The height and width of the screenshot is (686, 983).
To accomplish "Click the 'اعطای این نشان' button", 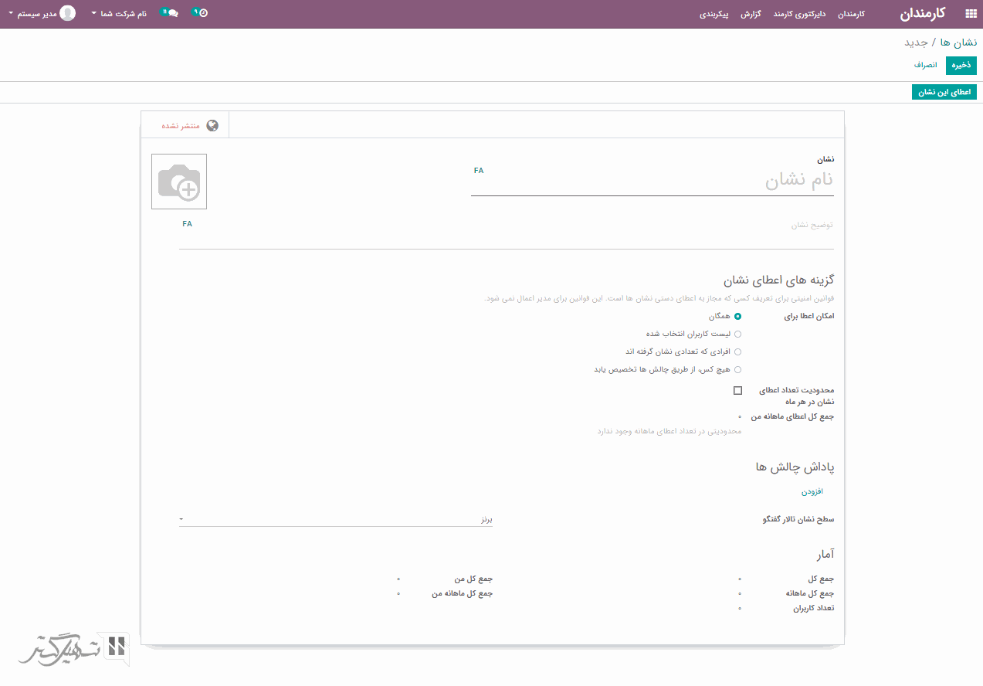I will tap(944, 93).
